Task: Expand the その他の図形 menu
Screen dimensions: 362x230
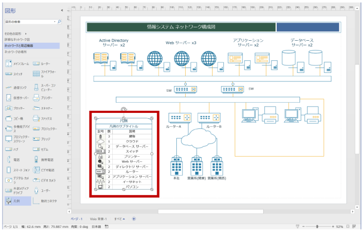Action: point(16,34)
